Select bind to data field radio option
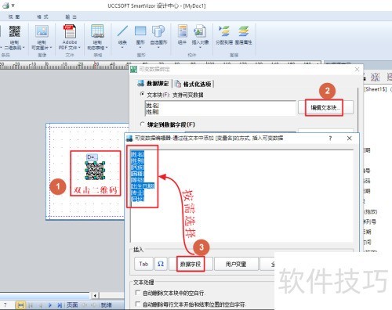 point(142,124)
